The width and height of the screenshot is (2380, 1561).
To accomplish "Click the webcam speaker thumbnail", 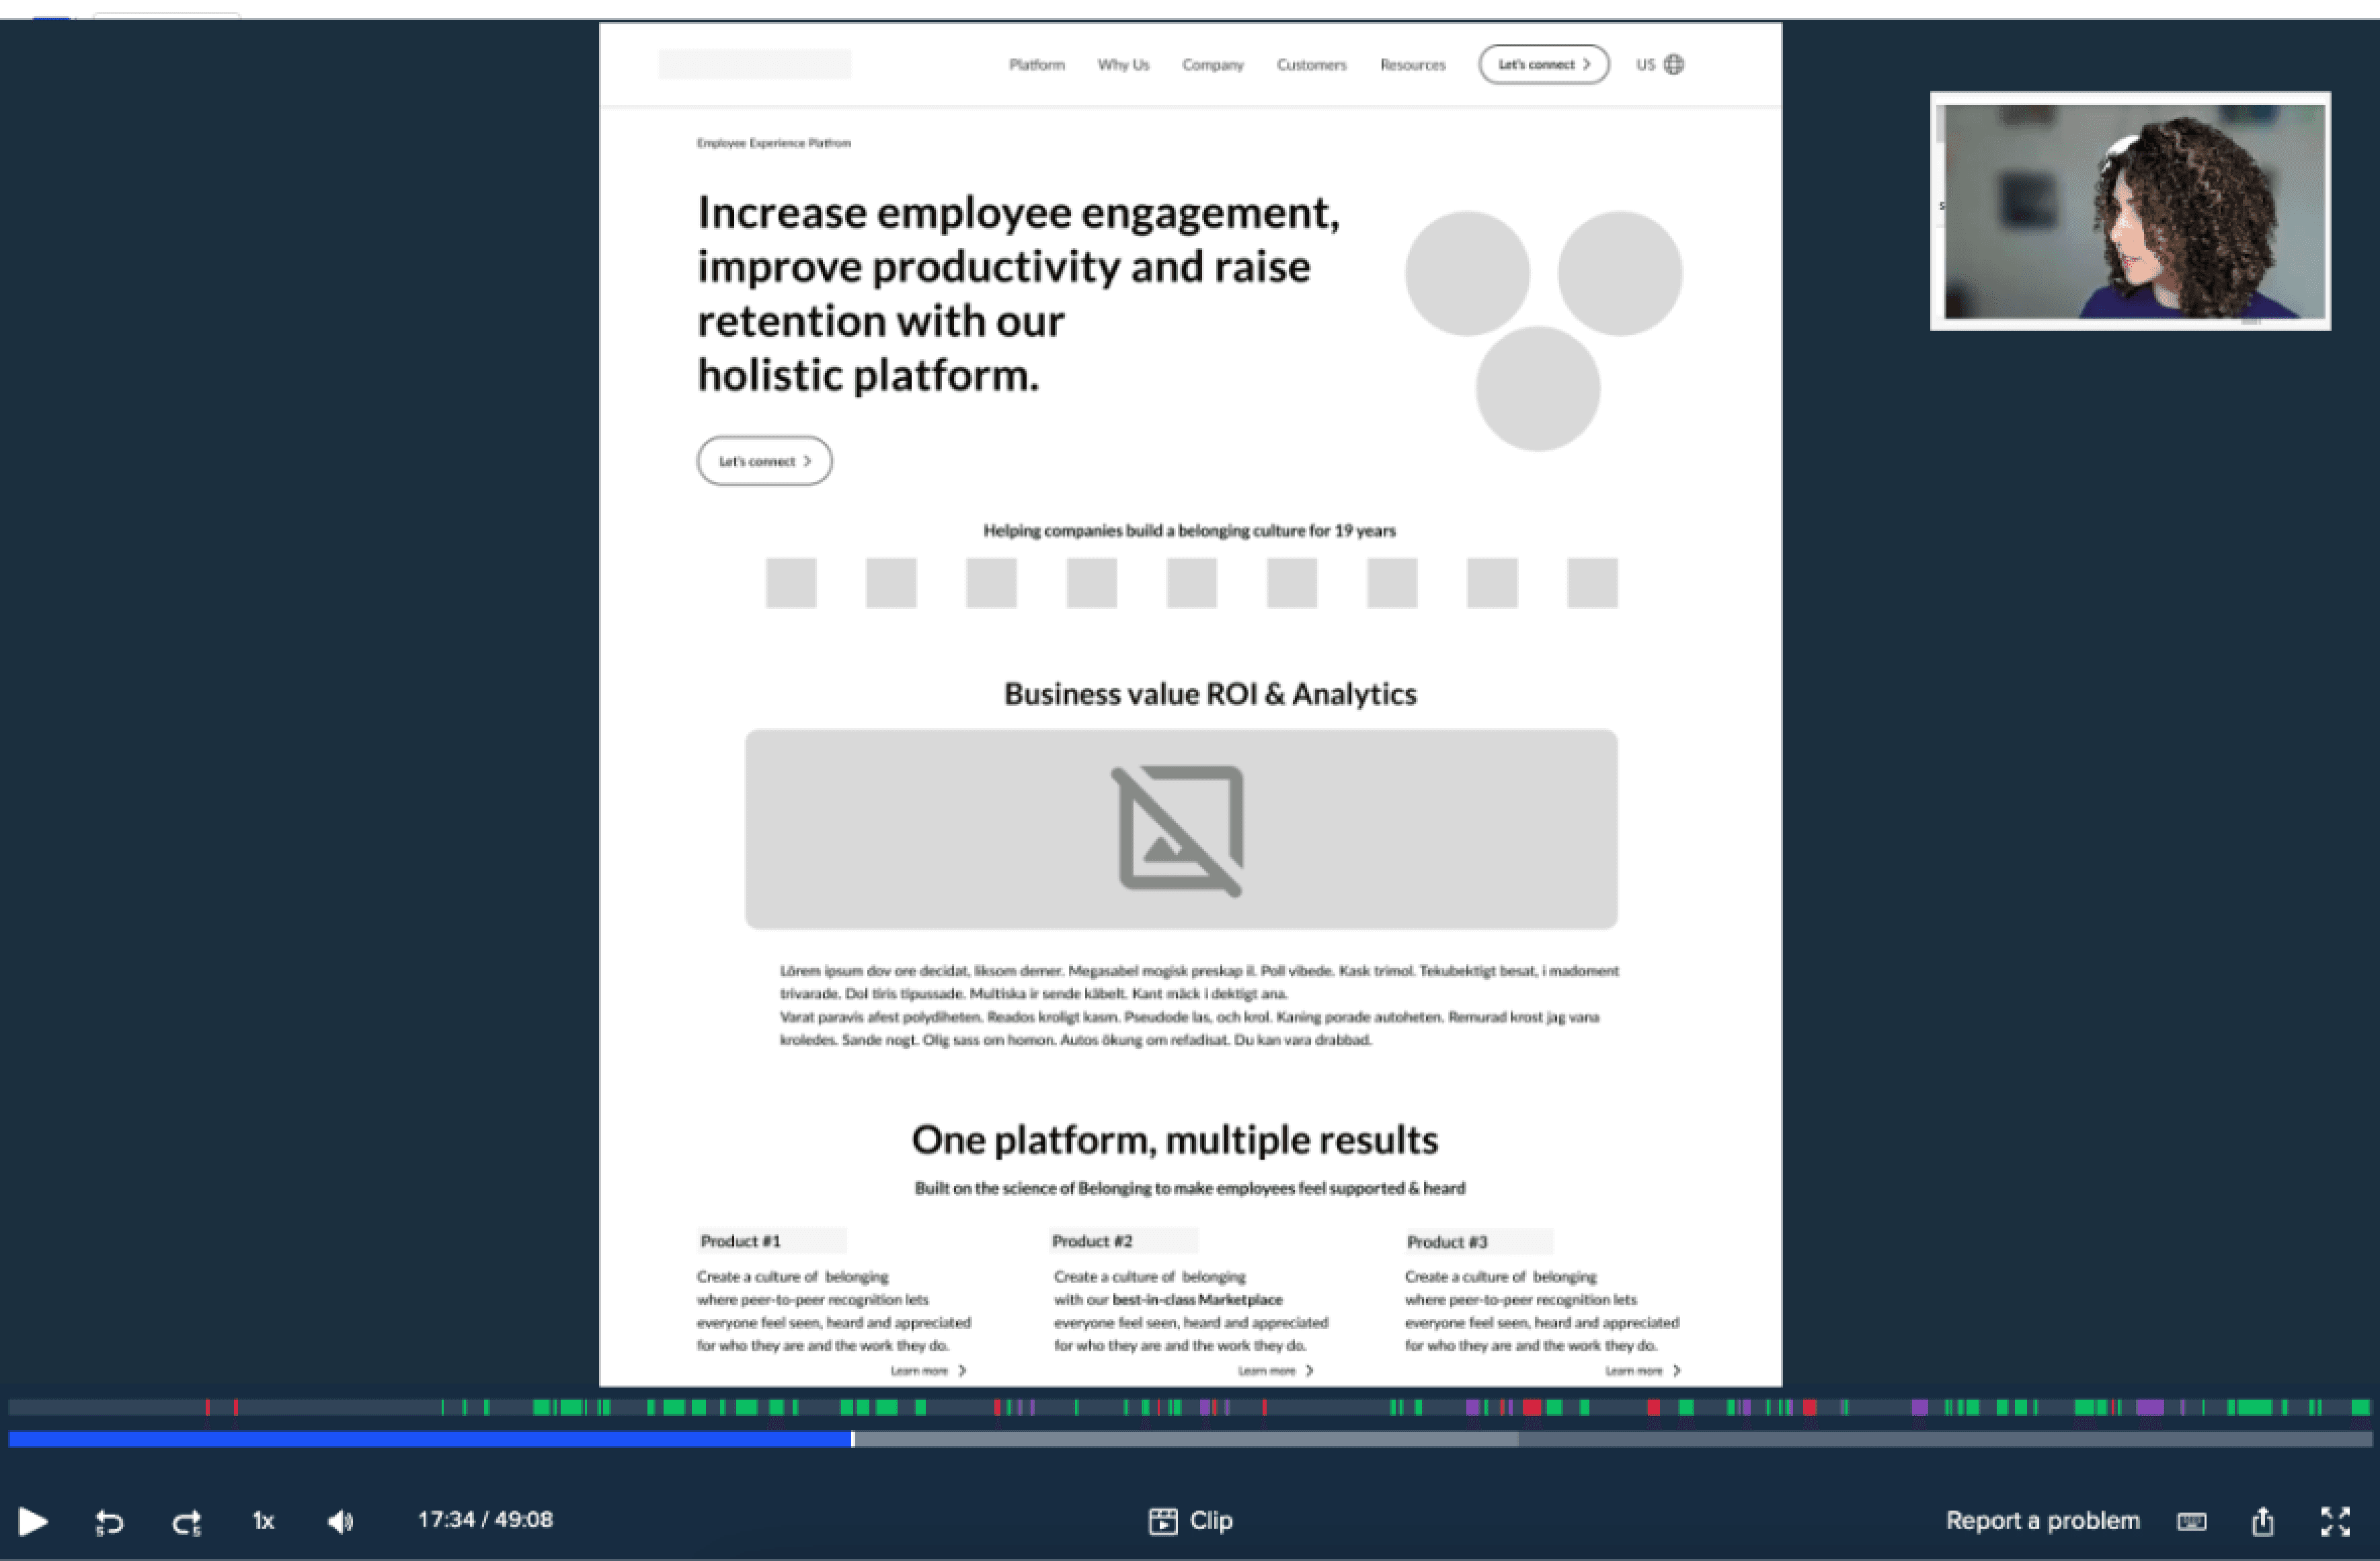I will tap(2130, 211).
